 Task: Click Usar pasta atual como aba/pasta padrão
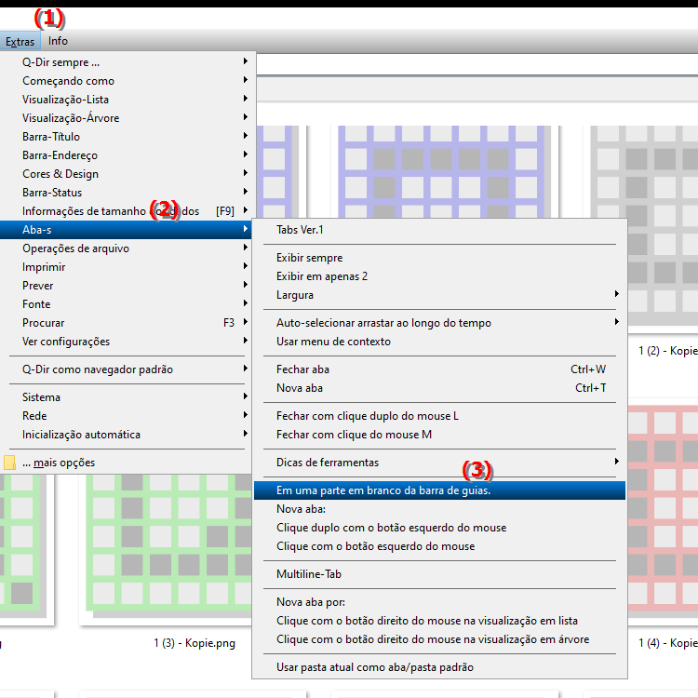click(x=375, y=667)
